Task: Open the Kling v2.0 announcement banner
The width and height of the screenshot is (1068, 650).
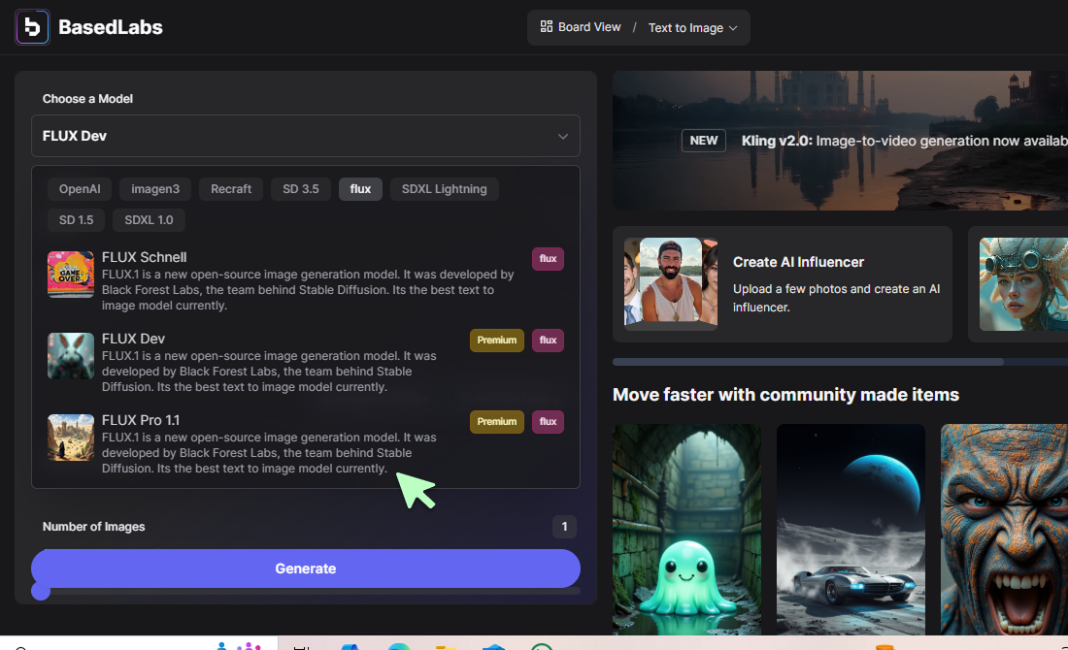Action: pos(840,141)
